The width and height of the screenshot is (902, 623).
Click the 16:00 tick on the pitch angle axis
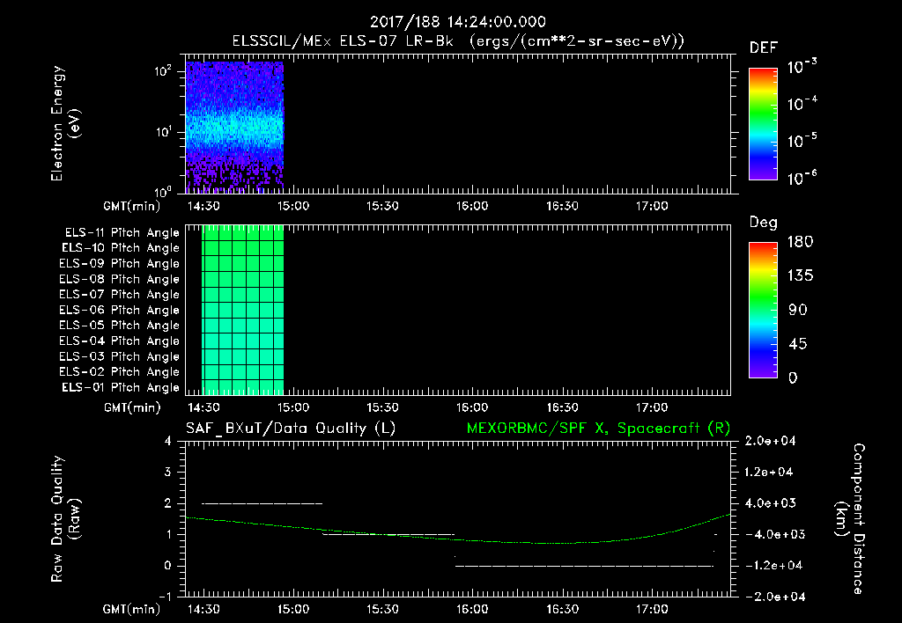pyautogui.click(x=472, y=407)
